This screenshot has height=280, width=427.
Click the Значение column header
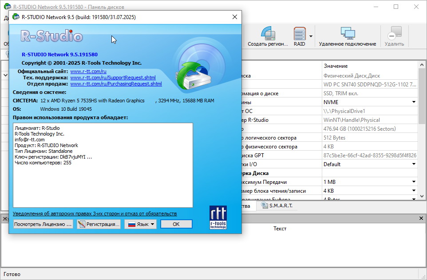point(336,66)
